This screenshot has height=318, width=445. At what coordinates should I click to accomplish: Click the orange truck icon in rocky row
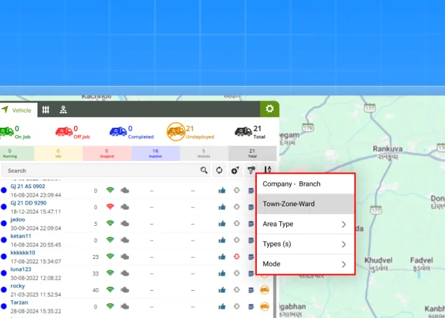tap(264, 289)
